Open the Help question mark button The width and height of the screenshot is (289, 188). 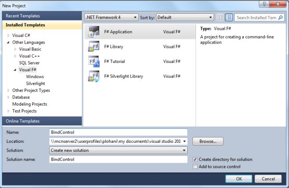click(264, 4)
